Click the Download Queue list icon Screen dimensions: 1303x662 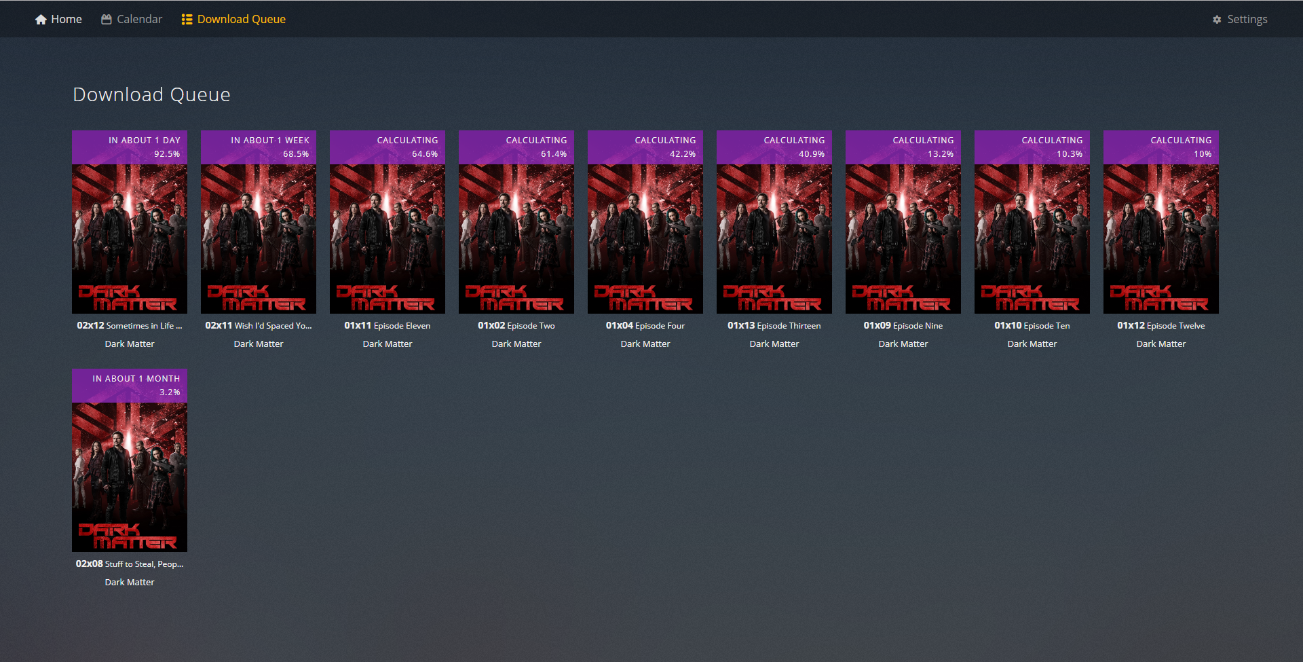pyautogui.click(x=187, y=20)
